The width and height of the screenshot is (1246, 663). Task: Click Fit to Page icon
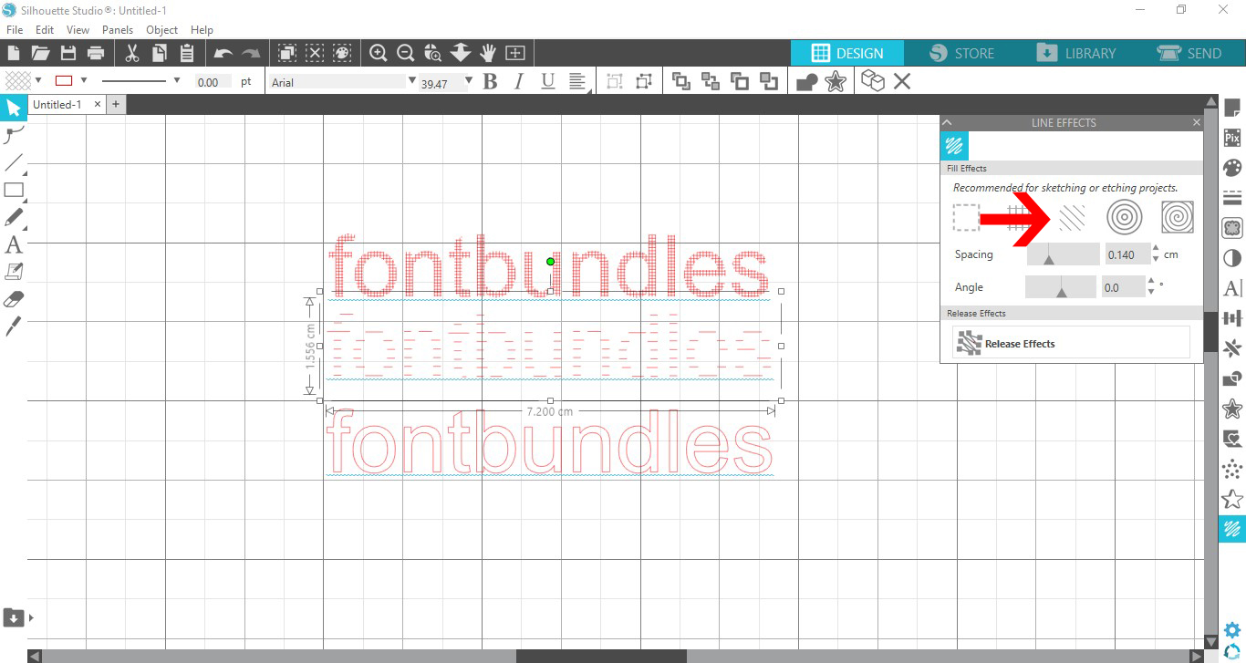pos(515,53)
